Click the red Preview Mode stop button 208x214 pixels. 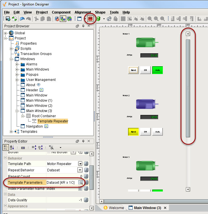coord(90,19)
